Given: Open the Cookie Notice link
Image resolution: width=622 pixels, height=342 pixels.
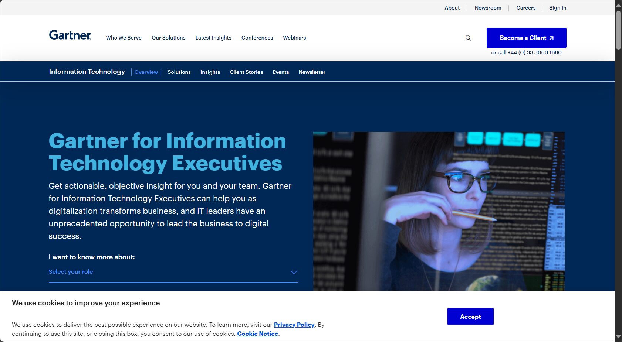Looking at the screenshot, I should (257, 334).
